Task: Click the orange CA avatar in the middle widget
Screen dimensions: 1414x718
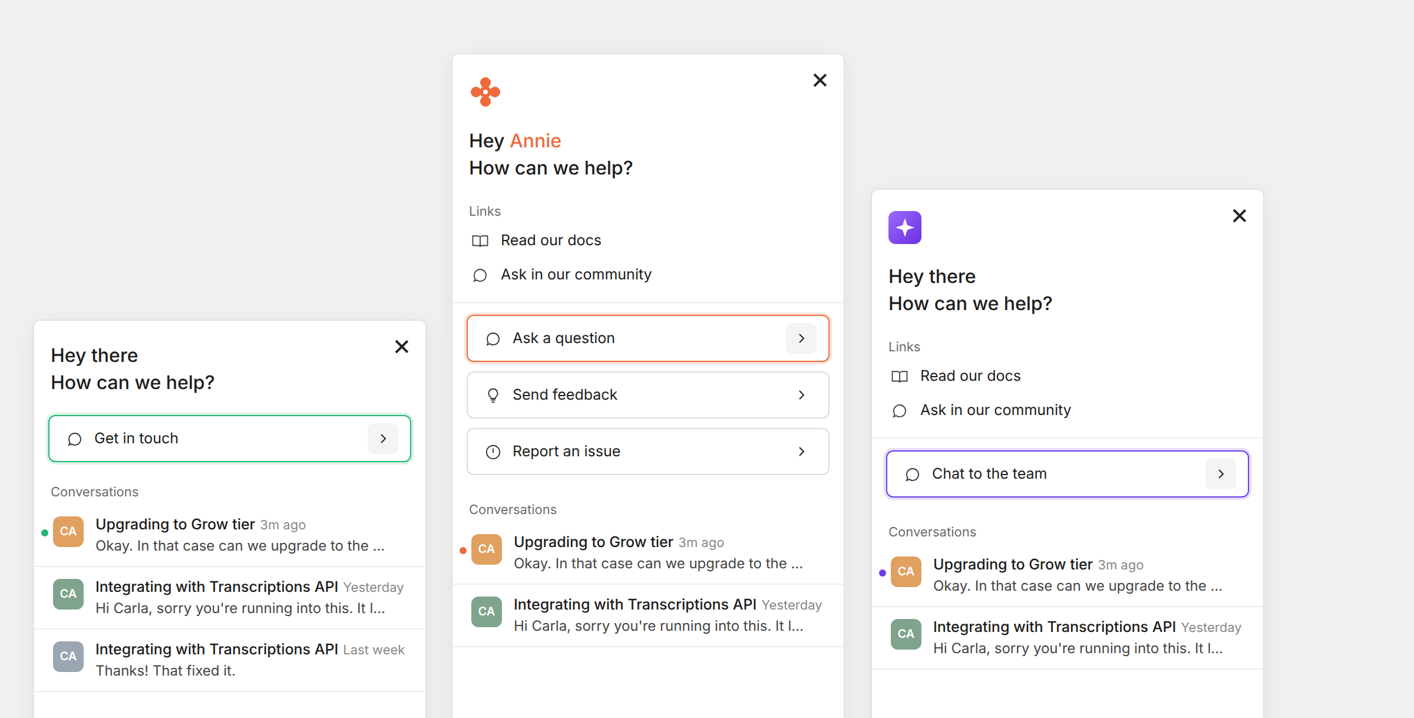Action: click(487, 549)
